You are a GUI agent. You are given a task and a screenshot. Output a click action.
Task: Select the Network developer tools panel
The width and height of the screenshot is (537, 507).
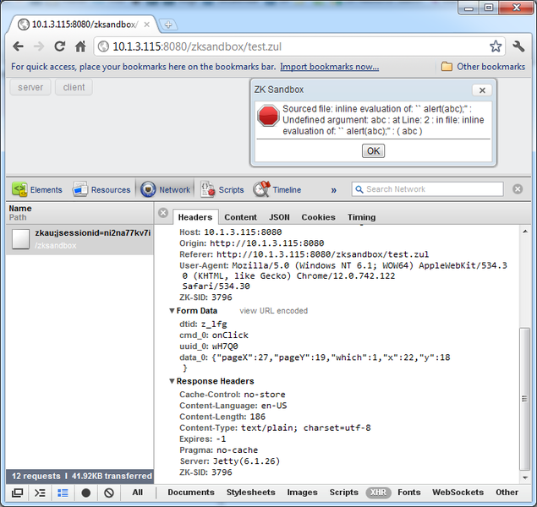click(x=166, y=189)
